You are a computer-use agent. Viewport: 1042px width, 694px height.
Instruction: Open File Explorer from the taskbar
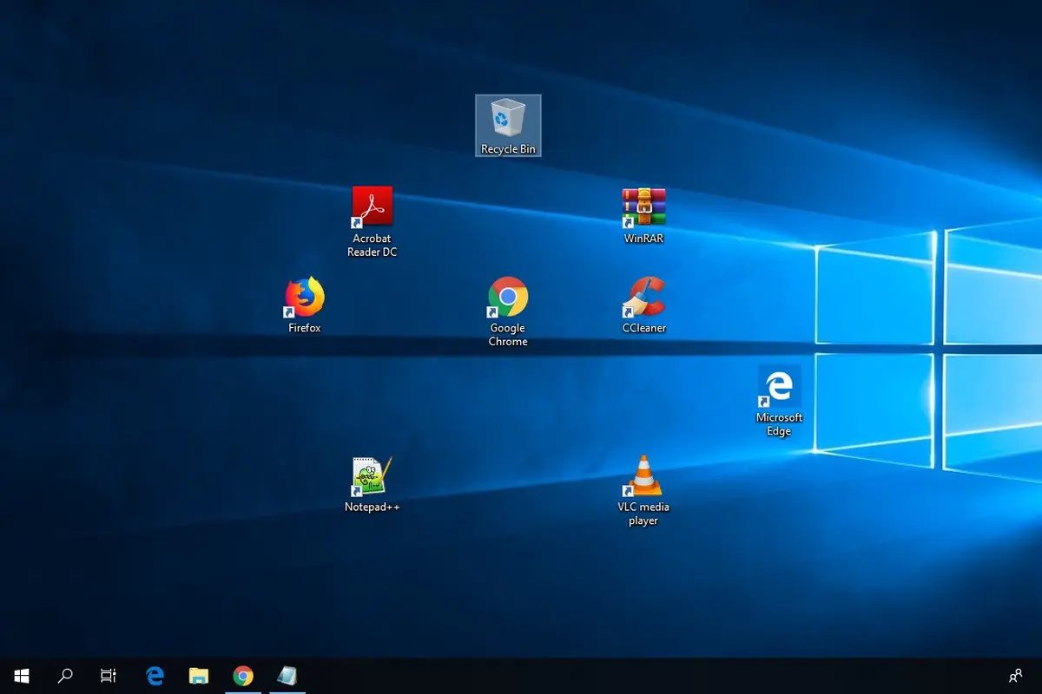(199, 676)
